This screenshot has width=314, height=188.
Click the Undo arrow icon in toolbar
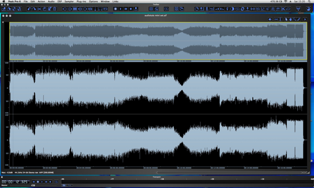coord(29,9)
